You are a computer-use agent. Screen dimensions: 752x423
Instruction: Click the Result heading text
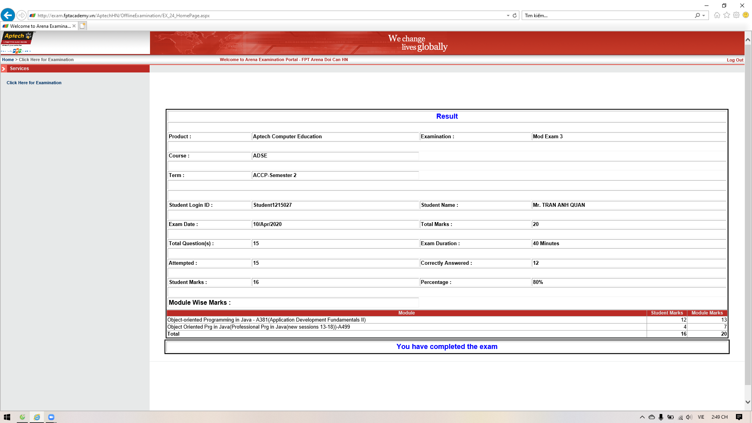coord(447,116)
